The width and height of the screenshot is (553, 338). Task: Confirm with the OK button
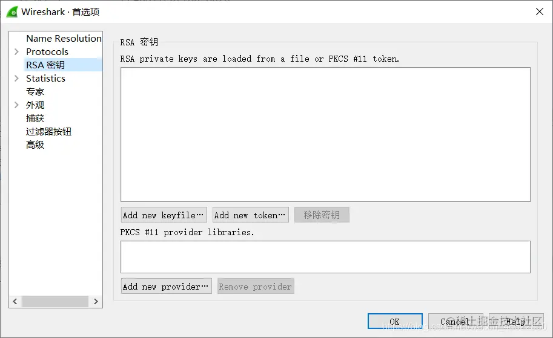(395, 321)
